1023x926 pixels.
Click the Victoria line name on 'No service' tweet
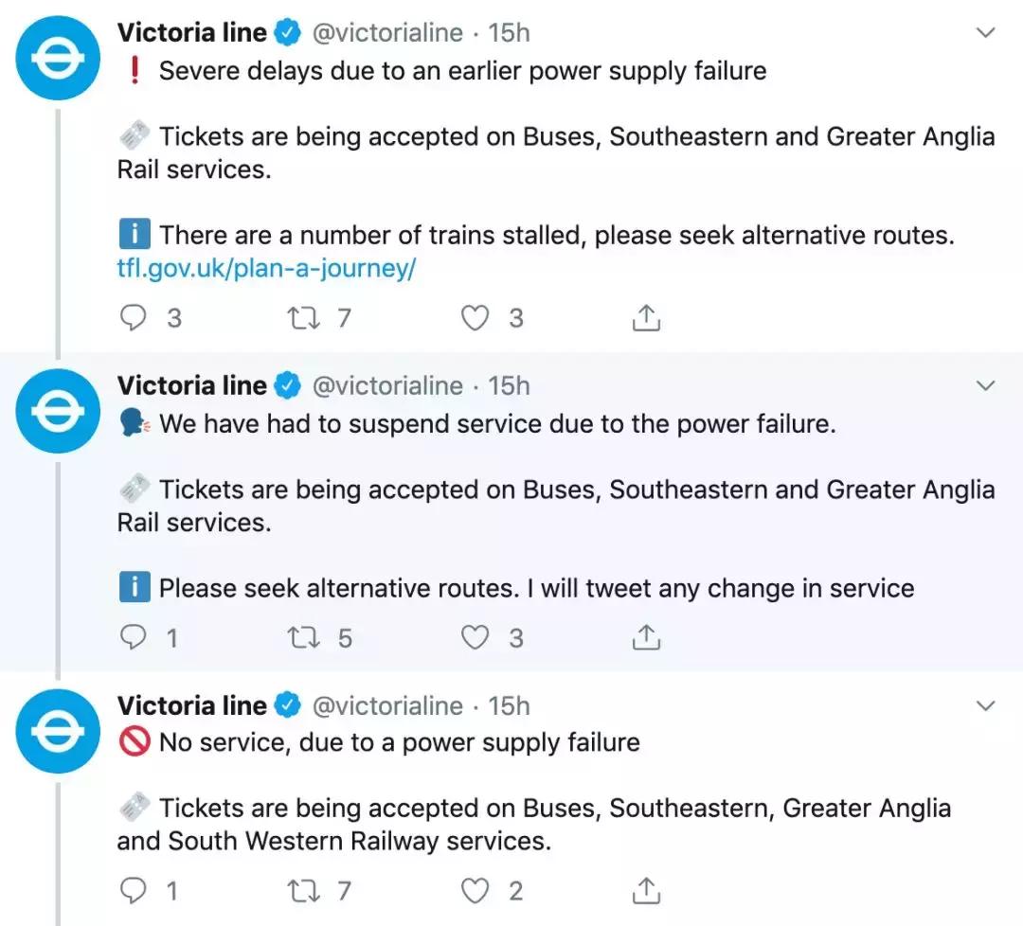[x=192, y=706]
